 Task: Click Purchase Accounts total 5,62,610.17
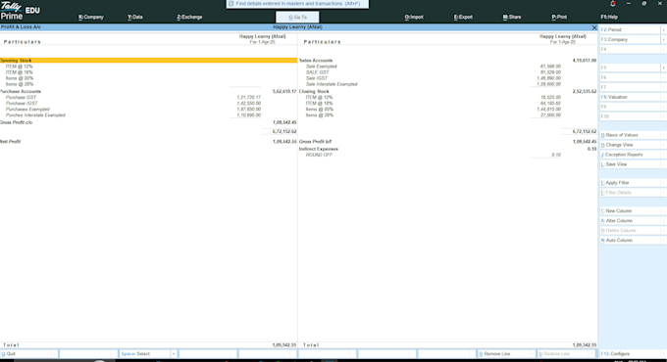[284, 91]
